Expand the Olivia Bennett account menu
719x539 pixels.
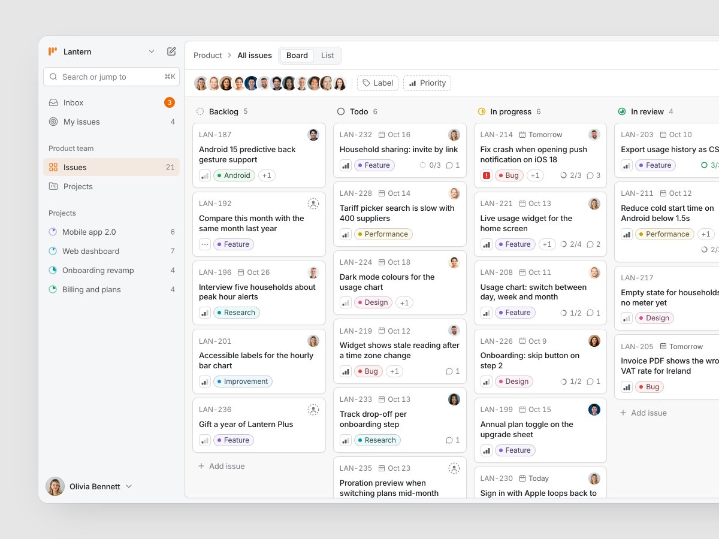pyautogui.click(x=89, y=486)
